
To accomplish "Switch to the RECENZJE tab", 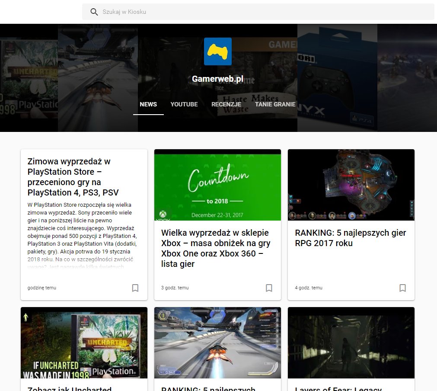I will tap(226, 104).
